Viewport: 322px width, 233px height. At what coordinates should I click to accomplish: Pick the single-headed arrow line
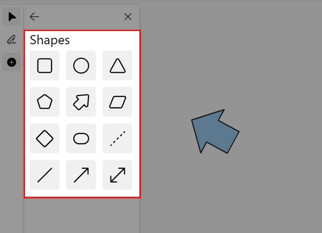pos(81,175)
